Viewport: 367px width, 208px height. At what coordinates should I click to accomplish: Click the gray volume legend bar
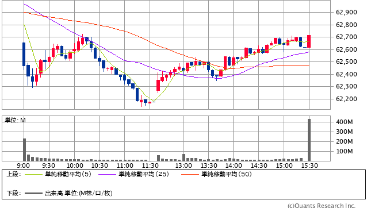[33, 194]
